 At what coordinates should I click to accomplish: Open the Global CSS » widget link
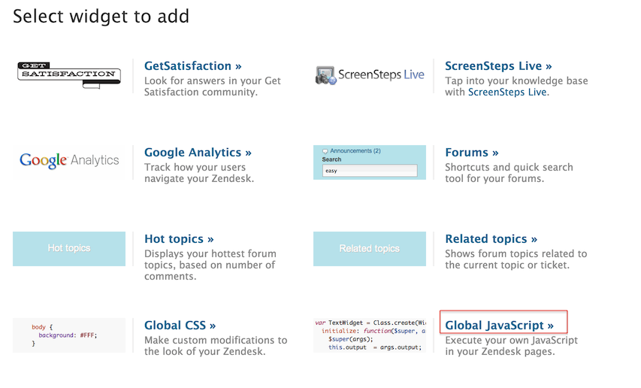pyautogui.click(x=180, y=326)
